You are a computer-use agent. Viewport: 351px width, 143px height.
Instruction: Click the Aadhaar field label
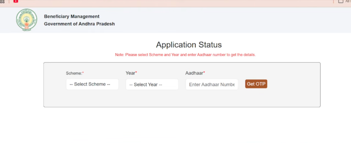[x=194, y=73]
